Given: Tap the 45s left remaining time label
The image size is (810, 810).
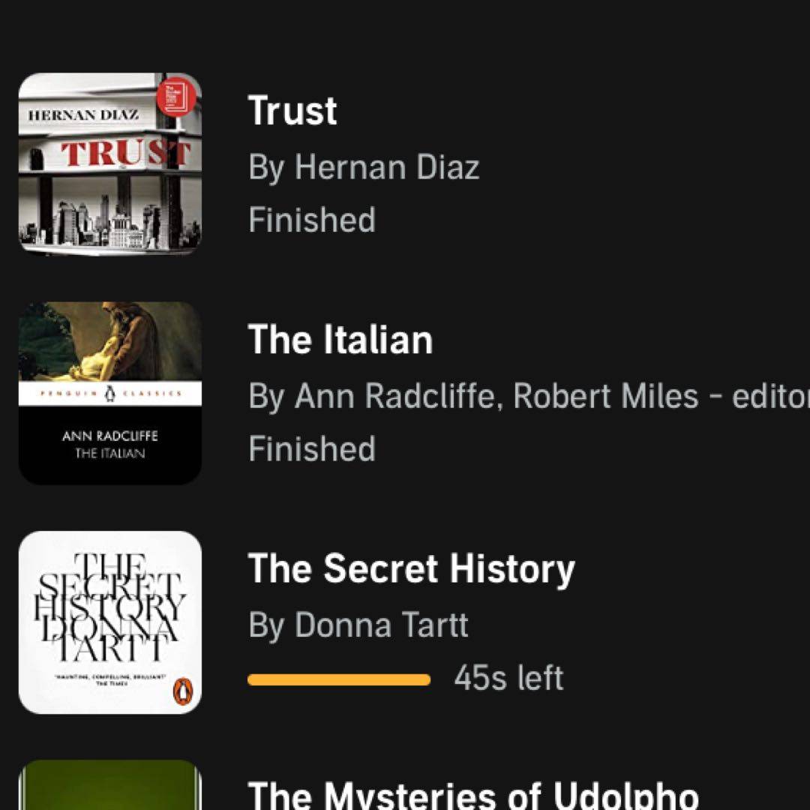Looking at the screenshot, I should click(x=508, y=678).
